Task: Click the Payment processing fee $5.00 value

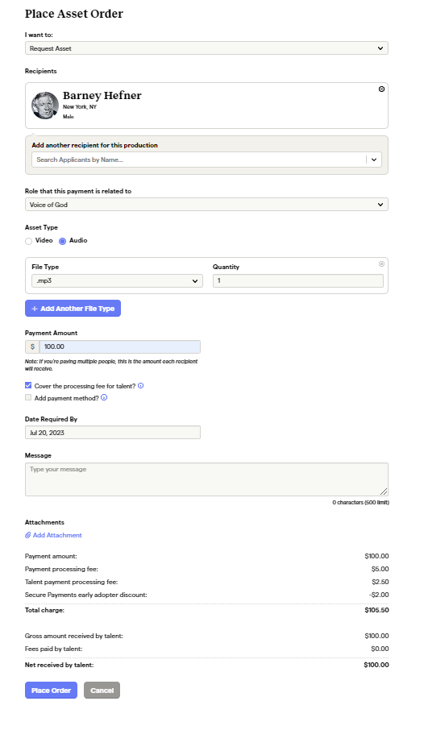Action: [380, 569]
